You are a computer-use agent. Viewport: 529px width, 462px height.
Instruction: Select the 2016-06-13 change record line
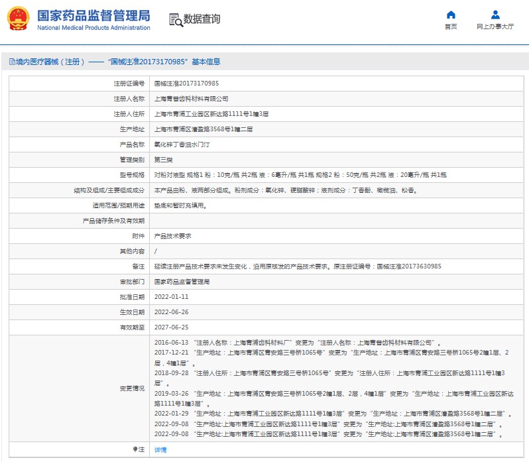click(298, 343)
